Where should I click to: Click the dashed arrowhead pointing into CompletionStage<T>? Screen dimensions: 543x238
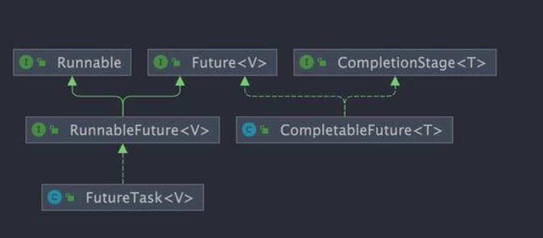click(x=395, y=81)
